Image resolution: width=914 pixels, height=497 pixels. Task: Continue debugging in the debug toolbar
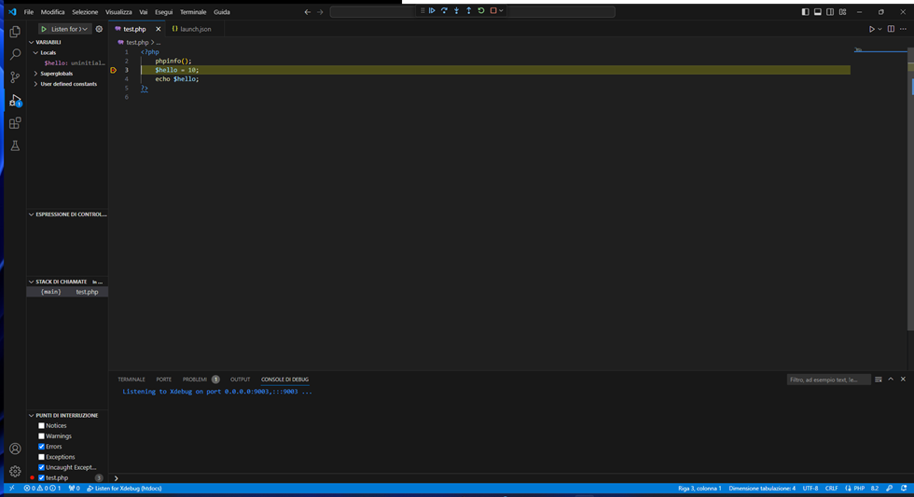coord(432,10)
